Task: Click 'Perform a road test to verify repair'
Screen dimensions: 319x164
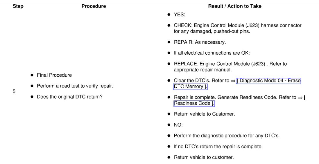Action: pos(75,86)
